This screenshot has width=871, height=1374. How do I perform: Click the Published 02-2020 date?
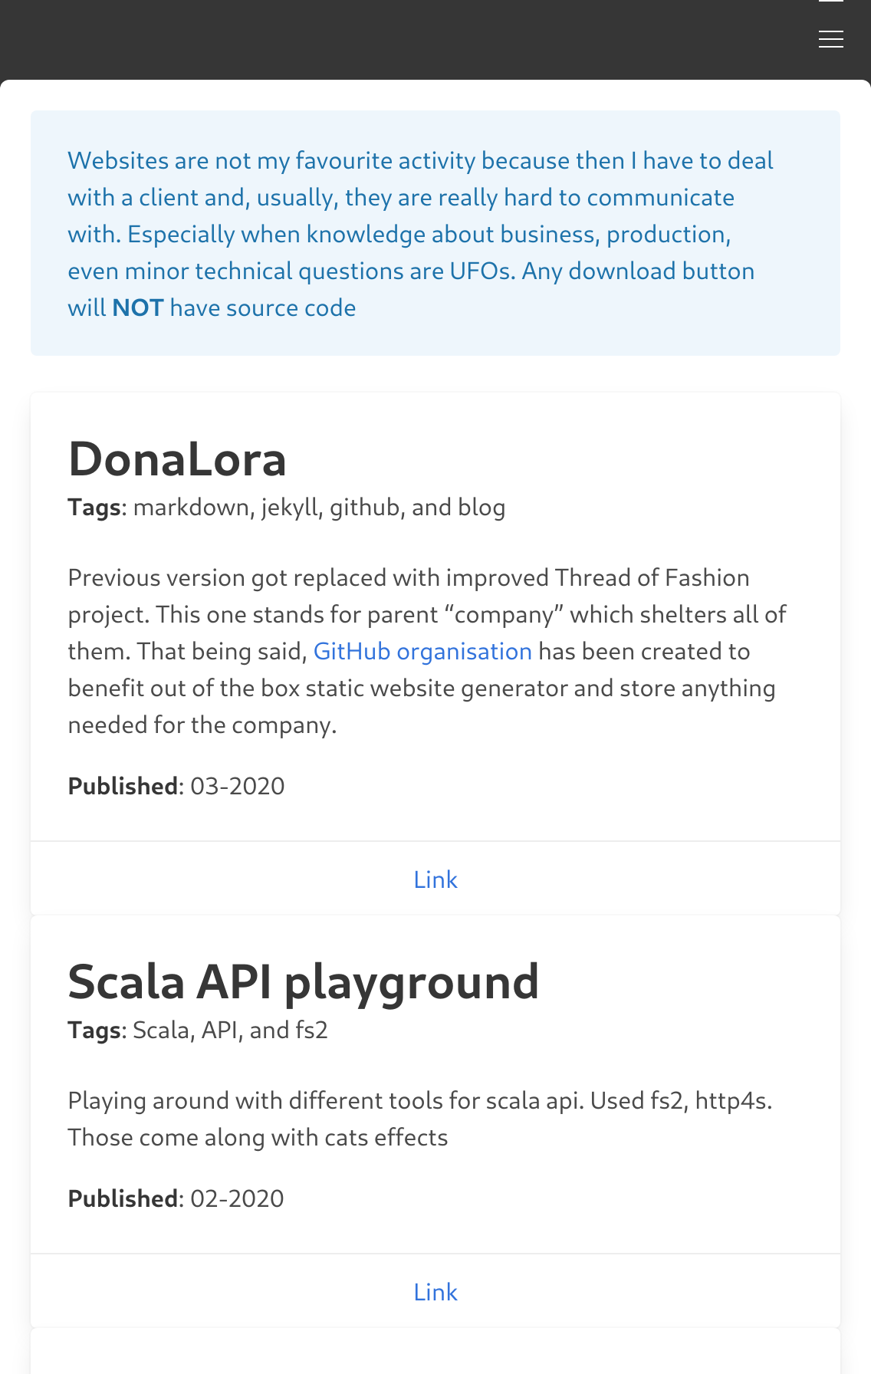coord(237,1198)
